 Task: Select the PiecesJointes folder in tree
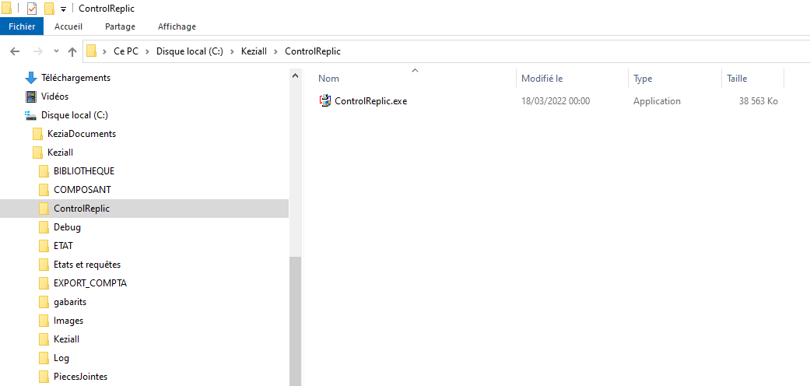coord(80,377)
